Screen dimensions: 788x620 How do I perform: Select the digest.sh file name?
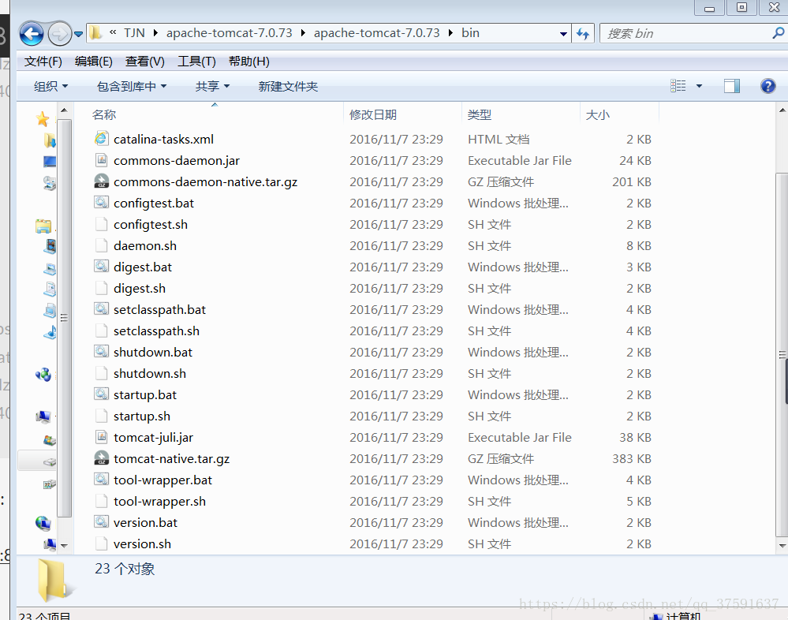coord(139,289)
